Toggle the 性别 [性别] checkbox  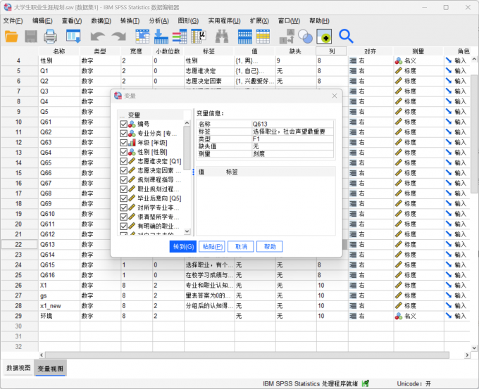124,152
